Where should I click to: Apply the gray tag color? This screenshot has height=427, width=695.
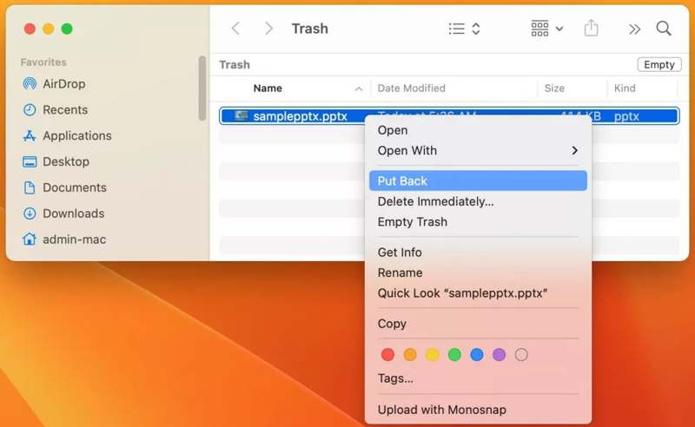(x=521, y=355)
